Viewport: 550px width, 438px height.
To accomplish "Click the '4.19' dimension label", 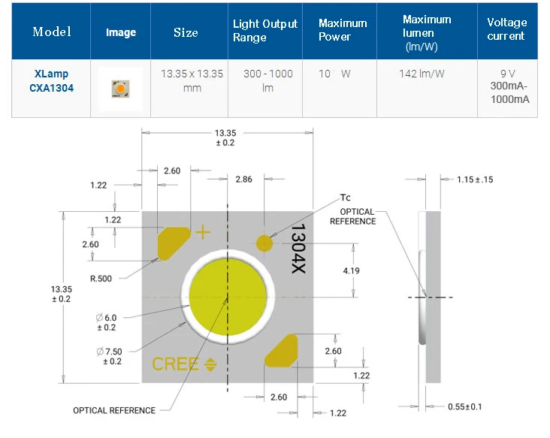I will point(351,270).
